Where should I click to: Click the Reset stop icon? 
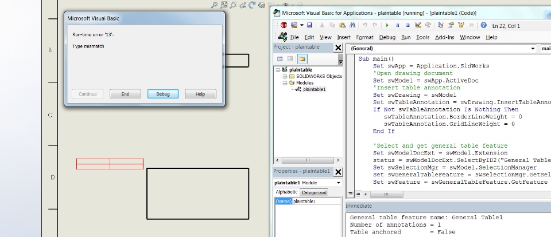[408, 25]
